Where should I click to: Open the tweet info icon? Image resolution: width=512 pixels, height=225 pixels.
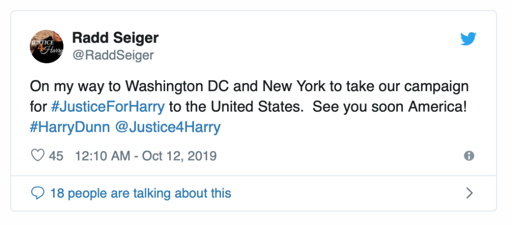point(469,156)
